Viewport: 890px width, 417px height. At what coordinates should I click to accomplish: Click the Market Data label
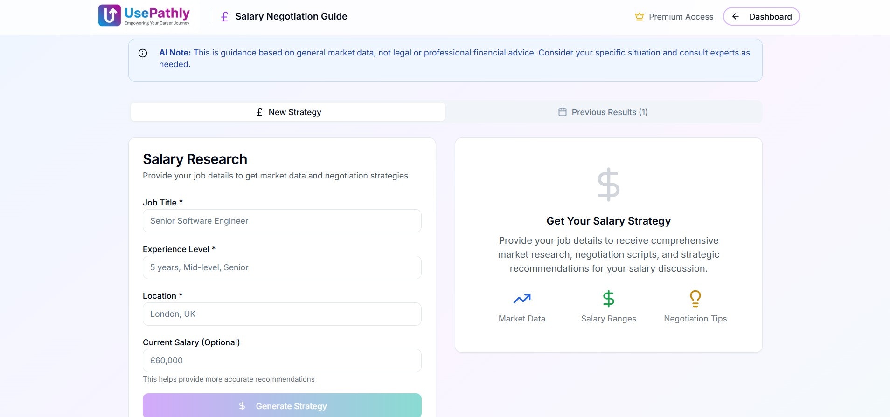tap(522, 319)
